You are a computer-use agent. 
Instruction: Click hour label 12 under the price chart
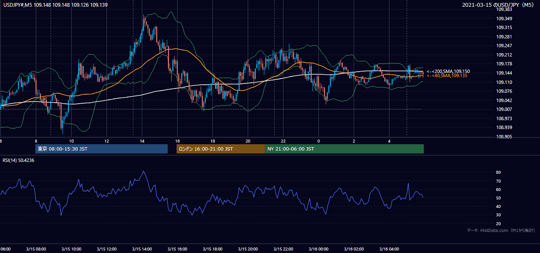106,141
